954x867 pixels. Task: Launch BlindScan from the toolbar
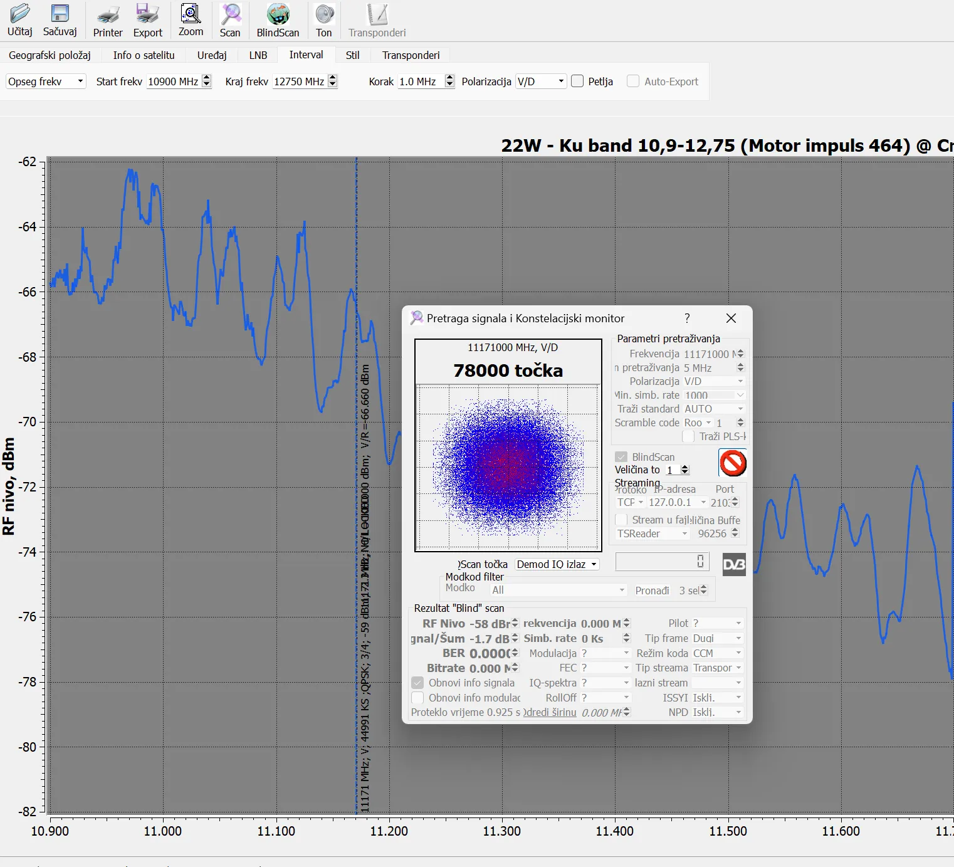(x=278, y=14)
